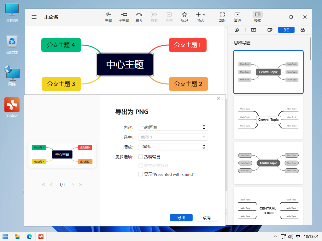Viewport: 322px width, 241px height.
Task: Open the hamburger menu in Xmind
Action: [x=34, y=17]
